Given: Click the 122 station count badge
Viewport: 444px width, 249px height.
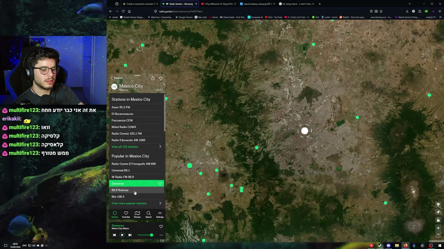Looking at the screenshot, I should [x=114, y=86].
